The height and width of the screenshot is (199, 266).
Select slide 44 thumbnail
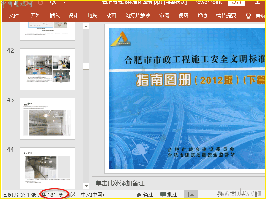(x=48, y=168)
